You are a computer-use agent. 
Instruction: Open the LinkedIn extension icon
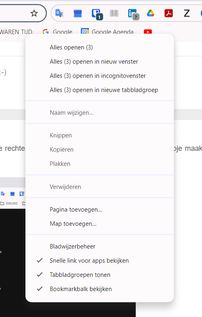tap(133, 14)
